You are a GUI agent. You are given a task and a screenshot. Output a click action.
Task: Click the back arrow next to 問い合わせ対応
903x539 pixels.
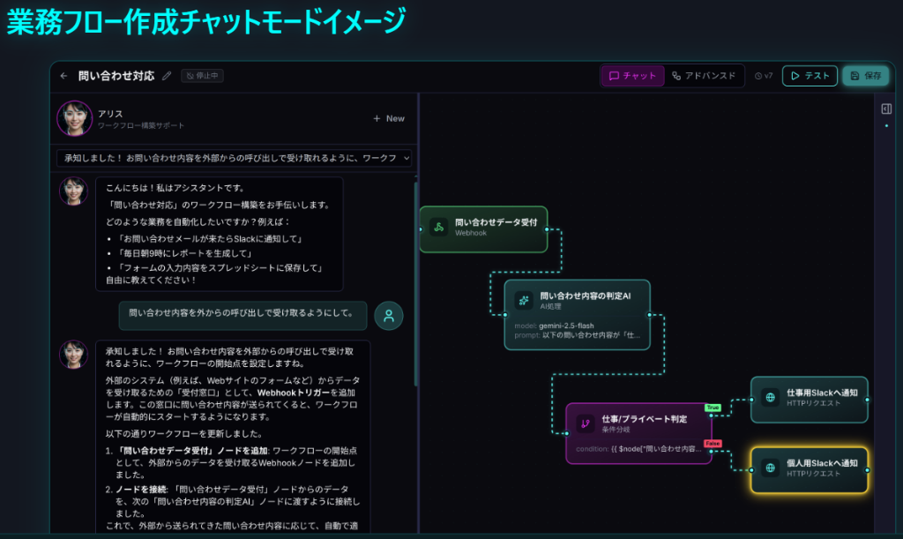coord(63,76)
